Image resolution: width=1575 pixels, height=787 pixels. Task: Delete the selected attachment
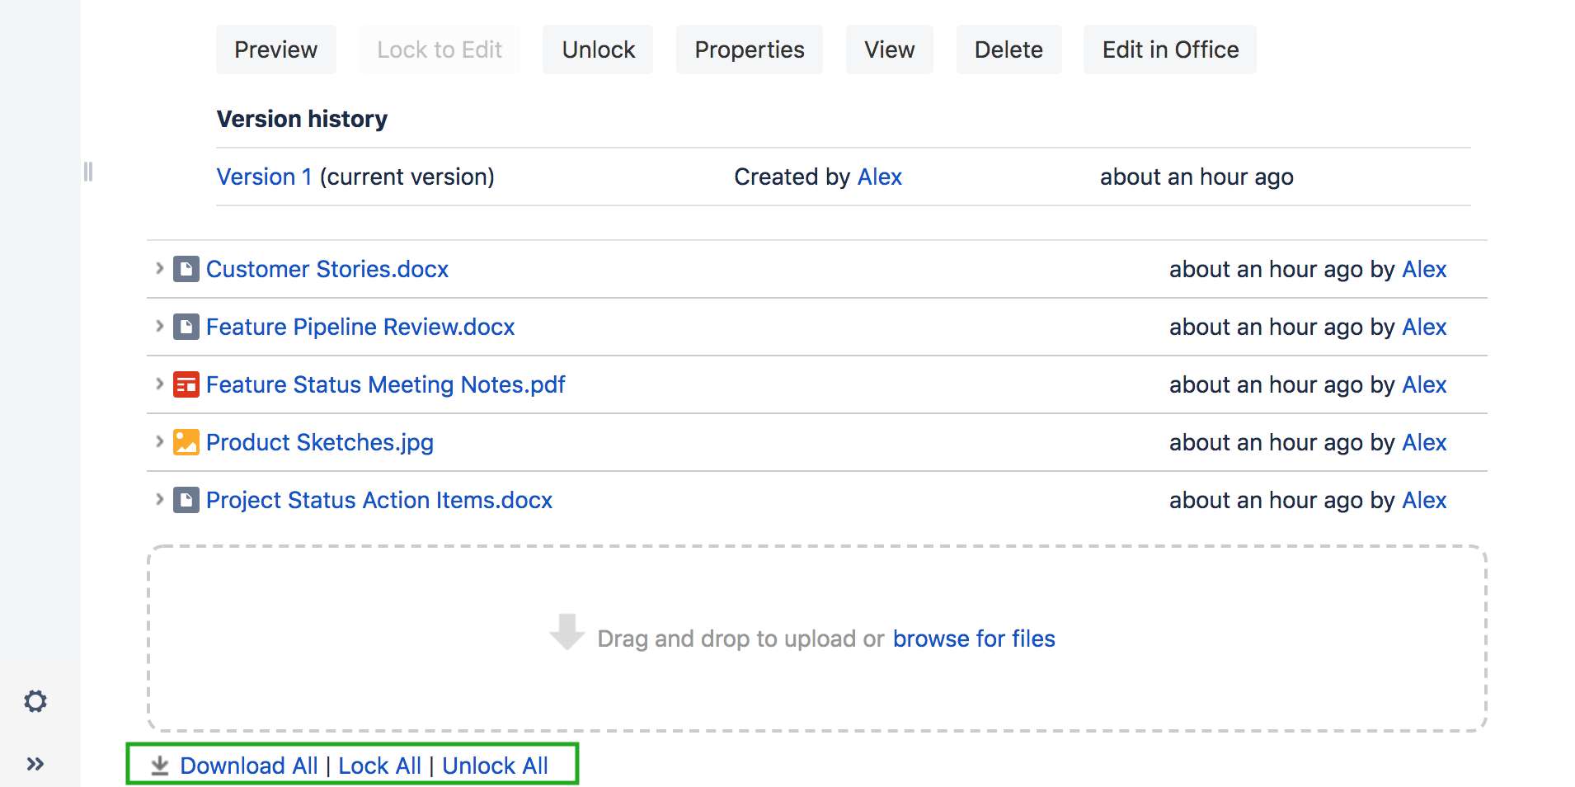tap(1008, 49)
